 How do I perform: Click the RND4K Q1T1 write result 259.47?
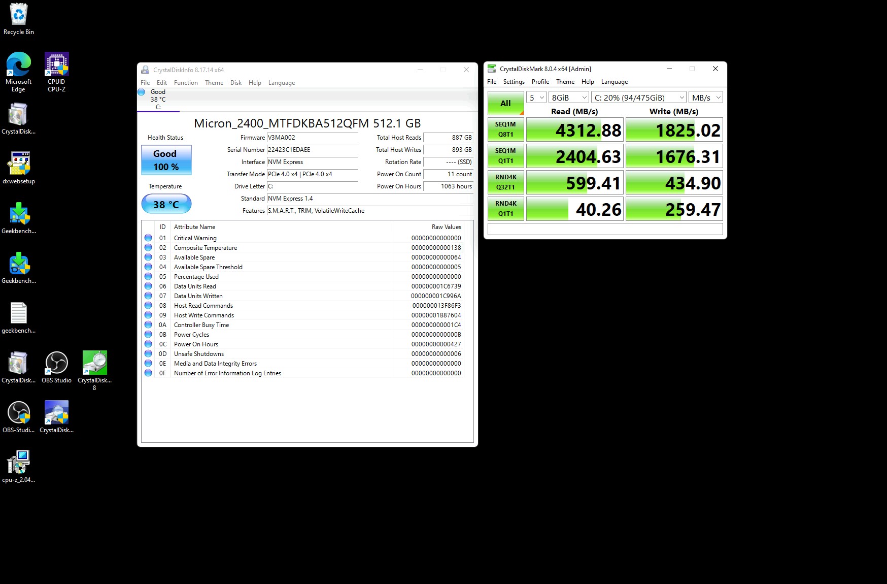point(674,209)
